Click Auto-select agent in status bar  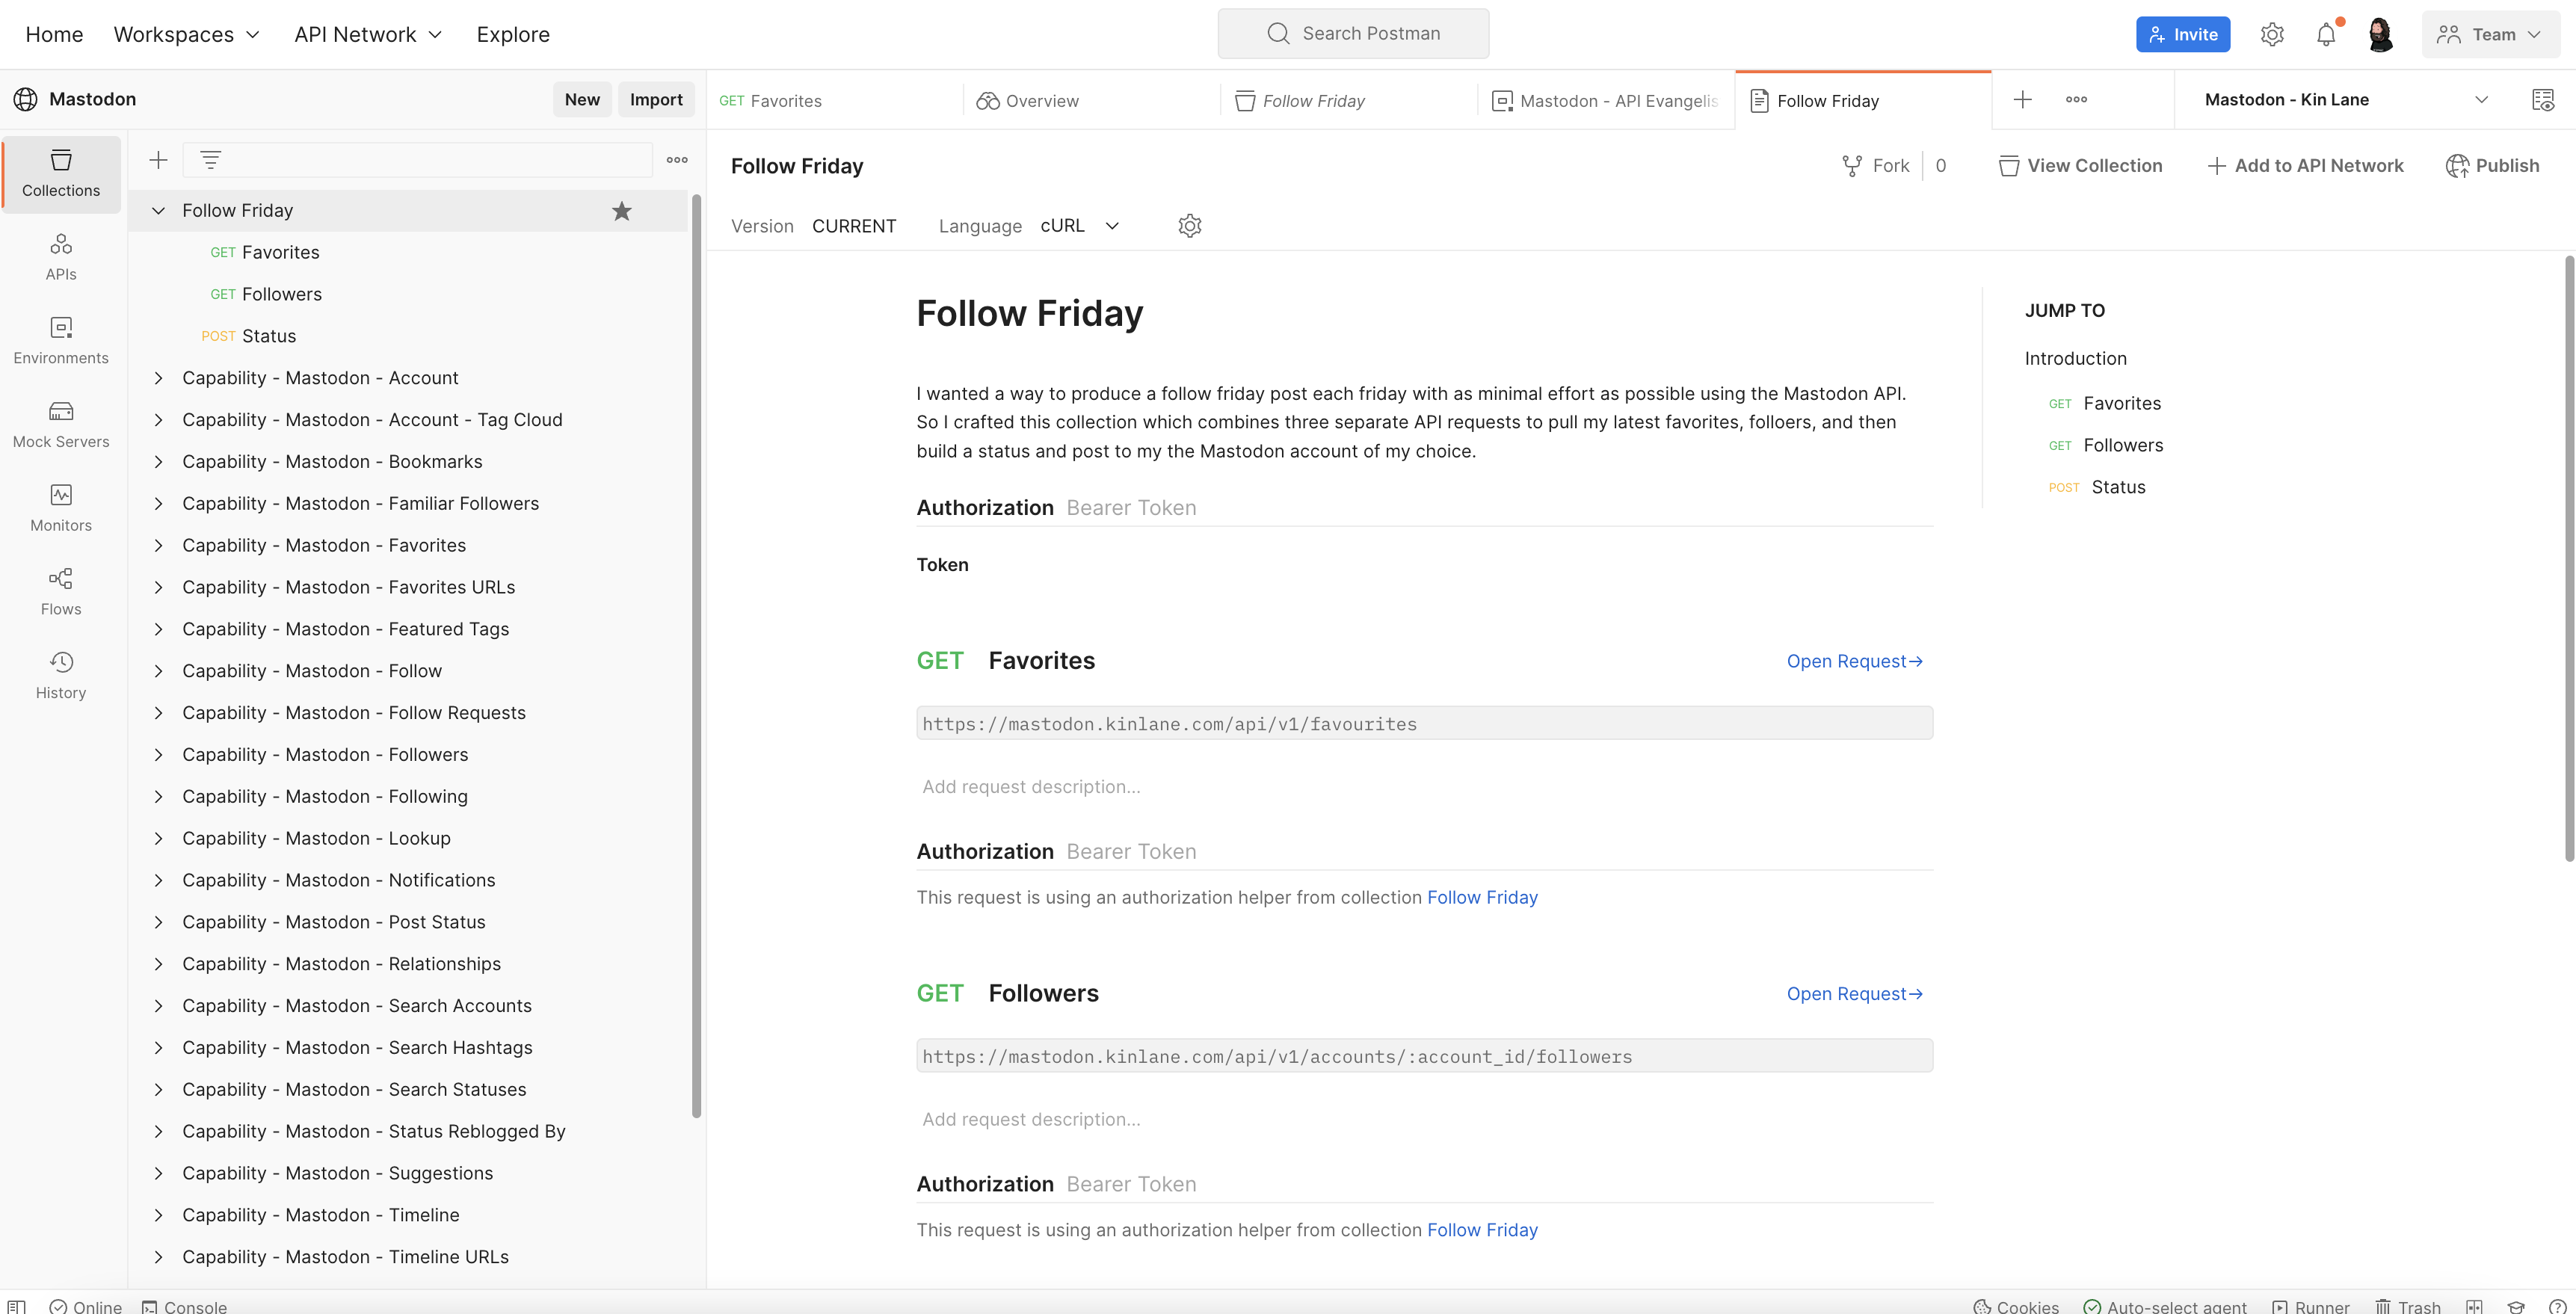click(x=2164, y=1306)
